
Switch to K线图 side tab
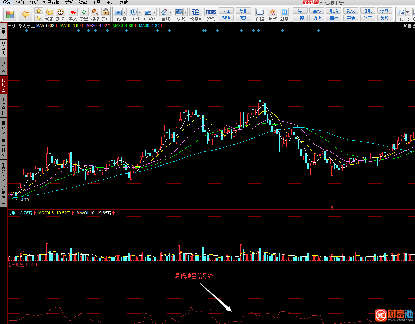coord(3,85)
